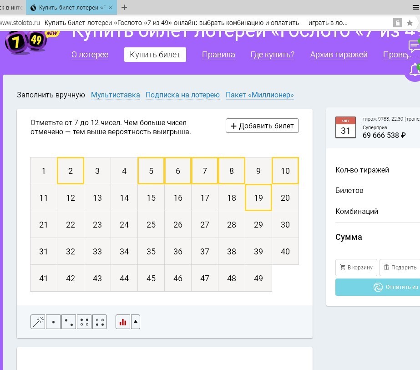Screen dimensions: 420x370
Task: Click the Добавить билет button
Action: (262, 126)
